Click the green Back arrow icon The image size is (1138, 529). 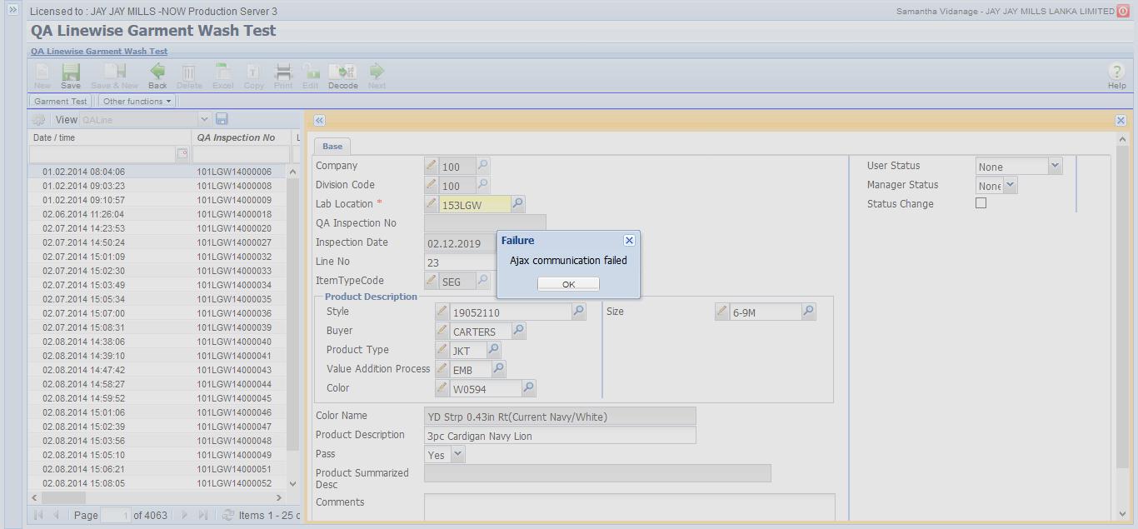pos(157,75)
